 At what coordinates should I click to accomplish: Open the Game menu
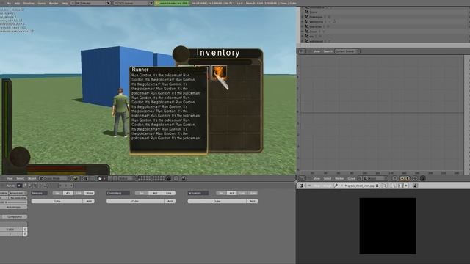pos(42,3)
